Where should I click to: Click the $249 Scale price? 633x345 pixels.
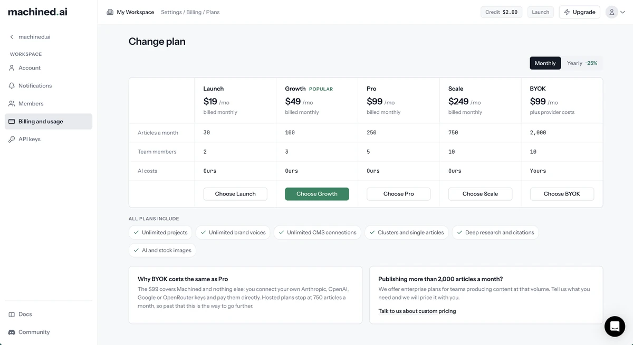coord(458,102)
